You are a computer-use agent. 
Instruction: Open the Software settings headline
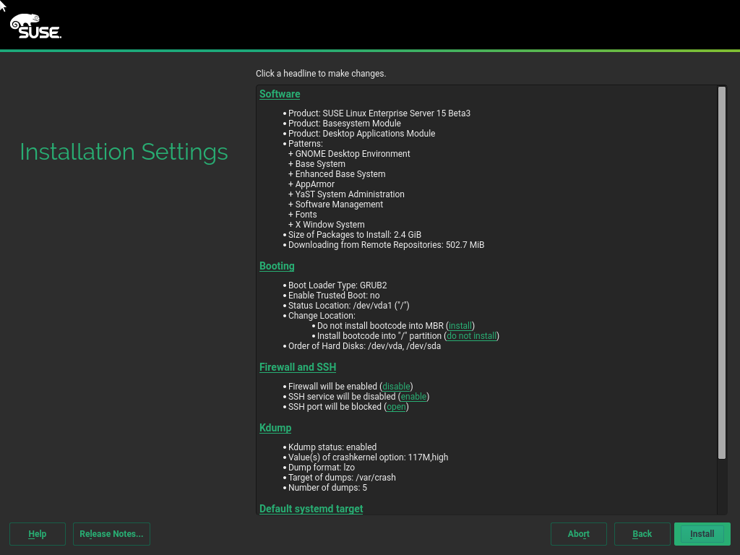click(x=280, y=94)
